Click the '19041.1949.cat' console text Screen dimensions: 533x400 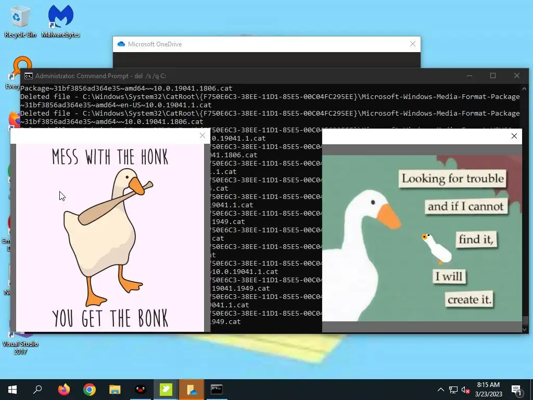pyautogui.click(x=240, y=288)
